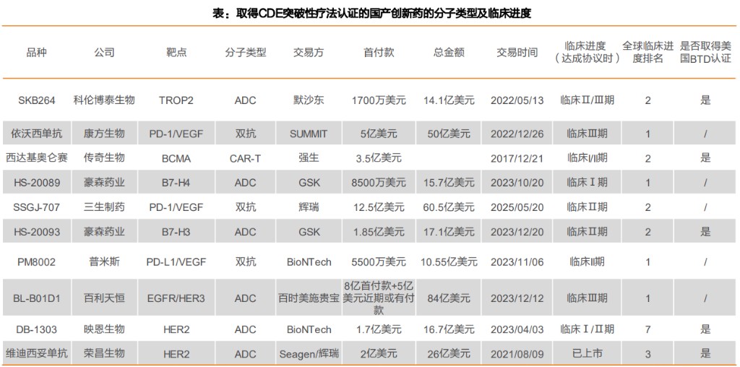
Task: Click the 15.7亿美元 total cell
Action: (x=449, y=183)
